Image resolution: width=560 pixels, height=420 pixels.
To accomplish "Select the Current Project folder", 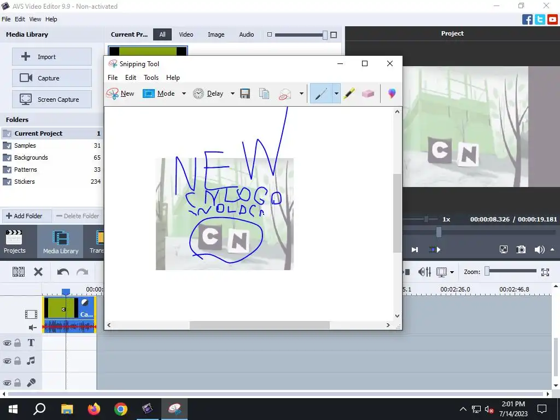I will pyautogui.click(x=52, y=133).
